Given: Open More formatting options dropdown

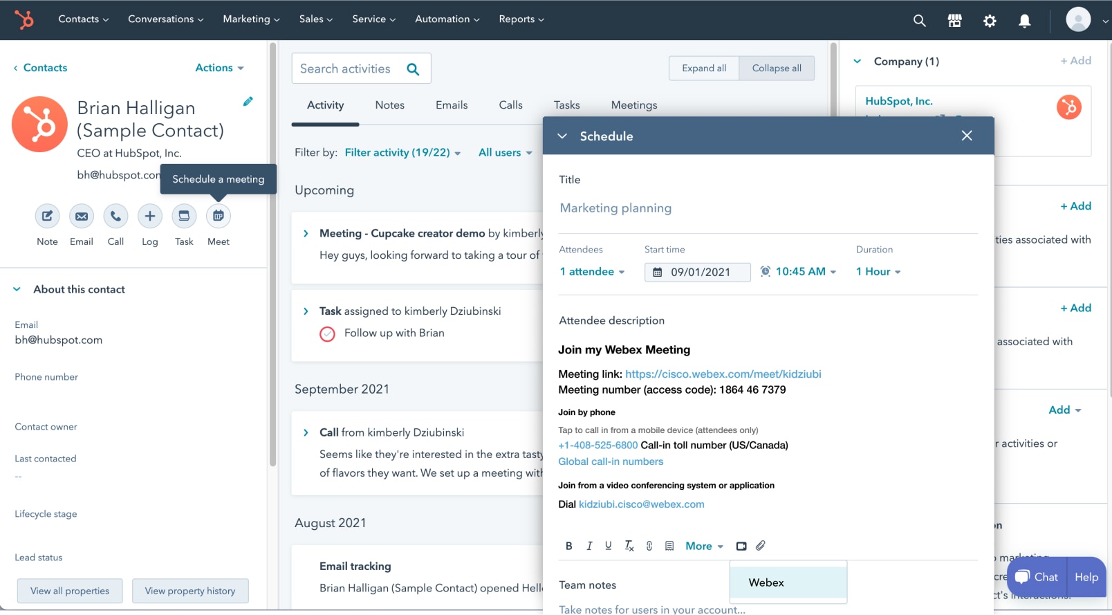Looking at the screenshot, I should pos(705,546).
